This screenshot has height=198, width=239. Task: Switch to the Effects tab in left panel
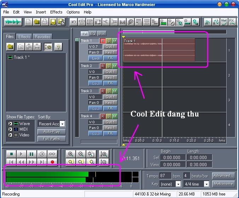24,37
